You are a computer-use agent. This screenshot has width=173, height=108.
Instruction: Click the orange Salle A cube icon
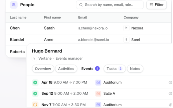(x=98, y=94)
